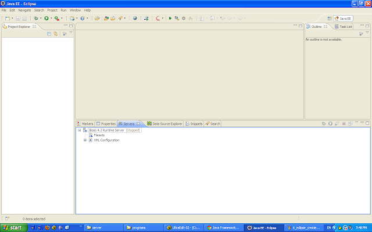Click the Open Type folder icon in the toolbar
The width and height of the screenshot is (372, 232).
coord(97,18)
